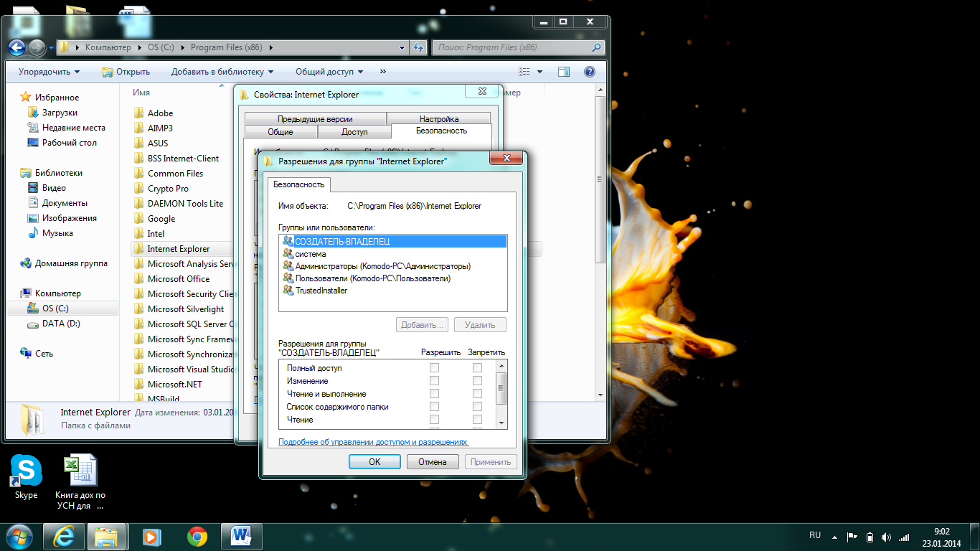The height and width of the screenshot is (551, 980).
Task: Click the search magnifier icon in Explorer
Action: pos(596,47)
